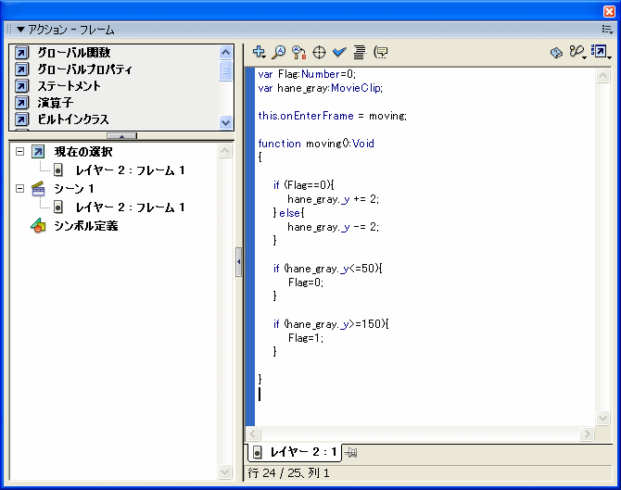Viewport: 621px width, 490px height.
Task: Open the ステートメント category
Action: click(x=69, y=86)
